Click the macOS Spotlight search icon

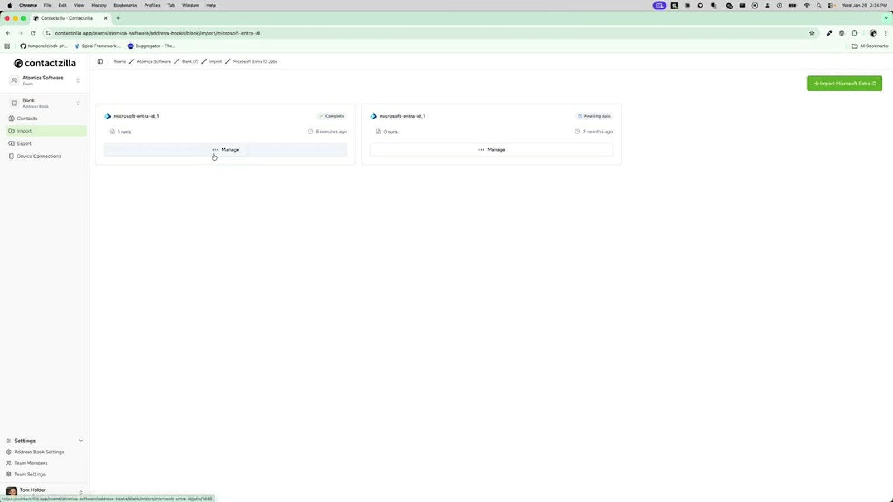click(x=819, y=6)
